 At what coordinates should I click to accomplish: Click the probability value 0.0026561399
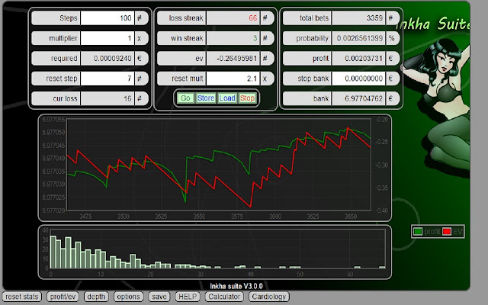[358, 38]
